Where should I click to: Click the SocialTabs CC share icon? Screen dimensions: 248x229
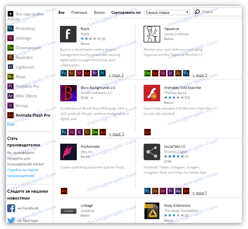[x=152, y=152]
